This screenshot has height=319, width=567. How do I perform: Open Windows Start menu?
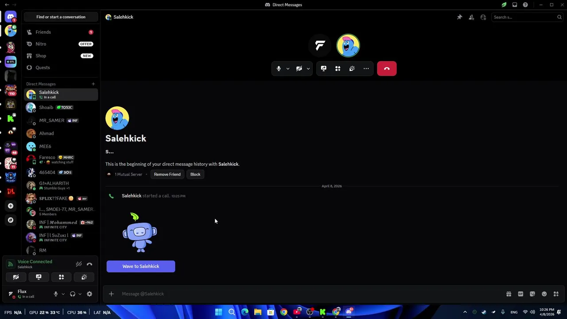tap(218, 312)
